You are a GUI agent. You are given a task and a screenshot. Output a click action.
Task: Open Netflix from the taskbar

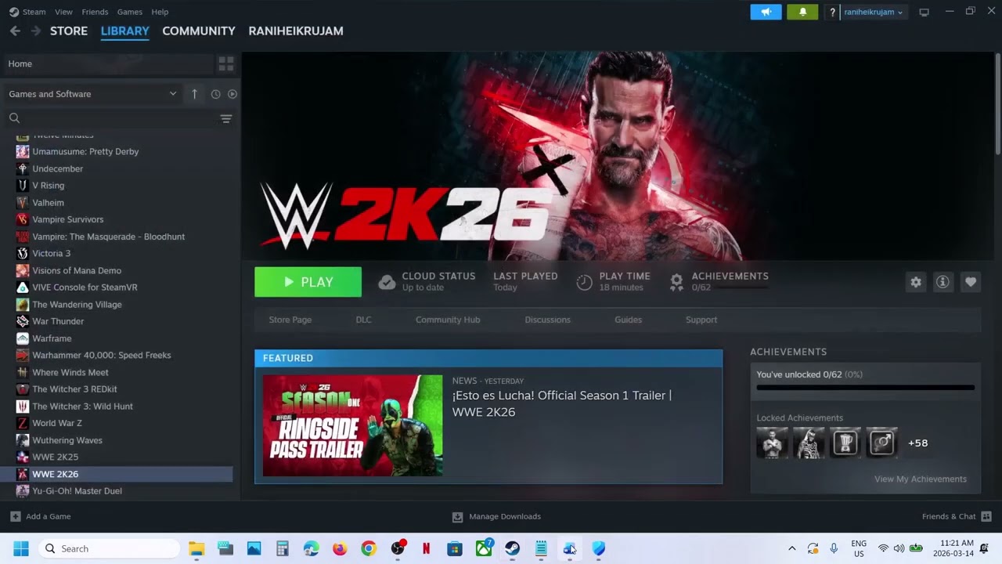click(426, 548)
